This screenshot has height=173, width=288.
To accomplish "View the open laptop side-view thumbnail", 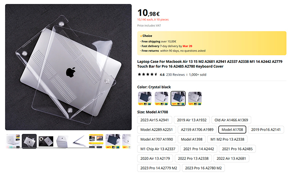I will point(79,141).
